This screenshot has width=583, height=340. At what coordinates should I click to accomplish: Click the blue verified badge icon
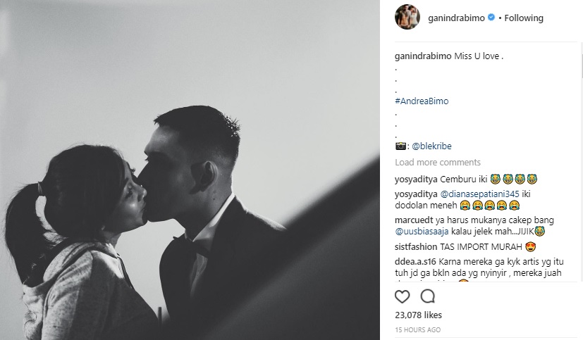491,18
